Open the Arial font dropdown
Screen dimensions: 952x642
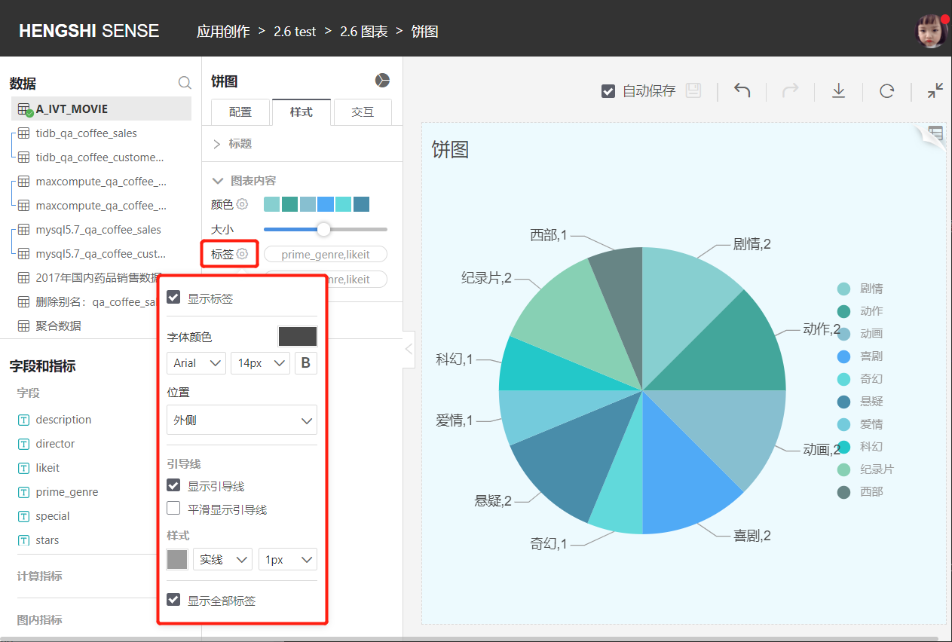click(196, 363)
